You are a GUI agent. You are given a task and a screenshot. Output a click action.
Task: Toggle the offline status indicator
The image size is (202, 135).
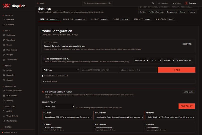click(177, 3)
